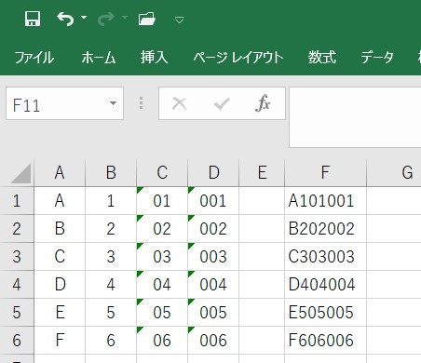This screenshot has width=421, height=363.
Task: Select row 3 header
Action: pos(17,256)
